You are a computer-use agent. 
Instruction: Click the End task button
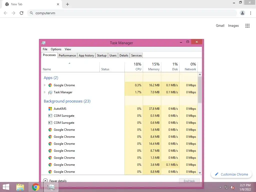(x=189, y=181)
